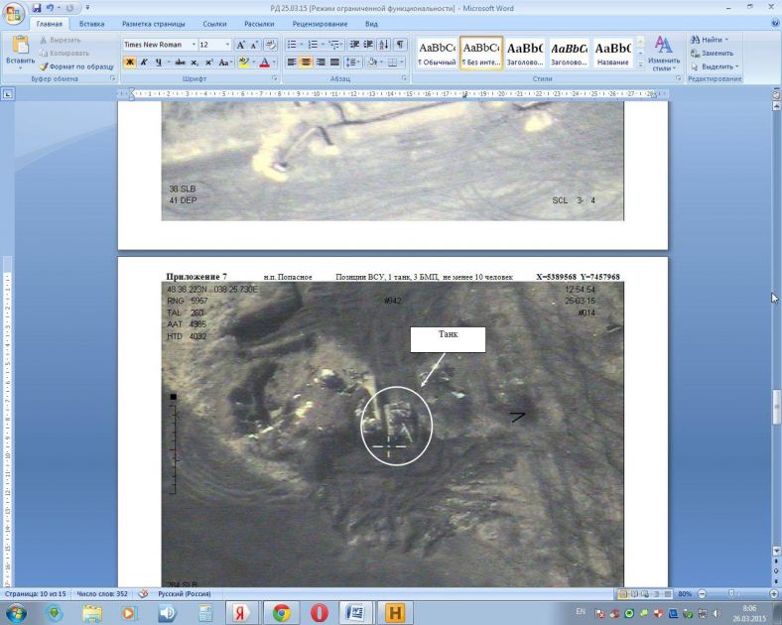Toggle bold formatting in Font group
This screenshot has width=782, height=625.
[x=129, y=62]
